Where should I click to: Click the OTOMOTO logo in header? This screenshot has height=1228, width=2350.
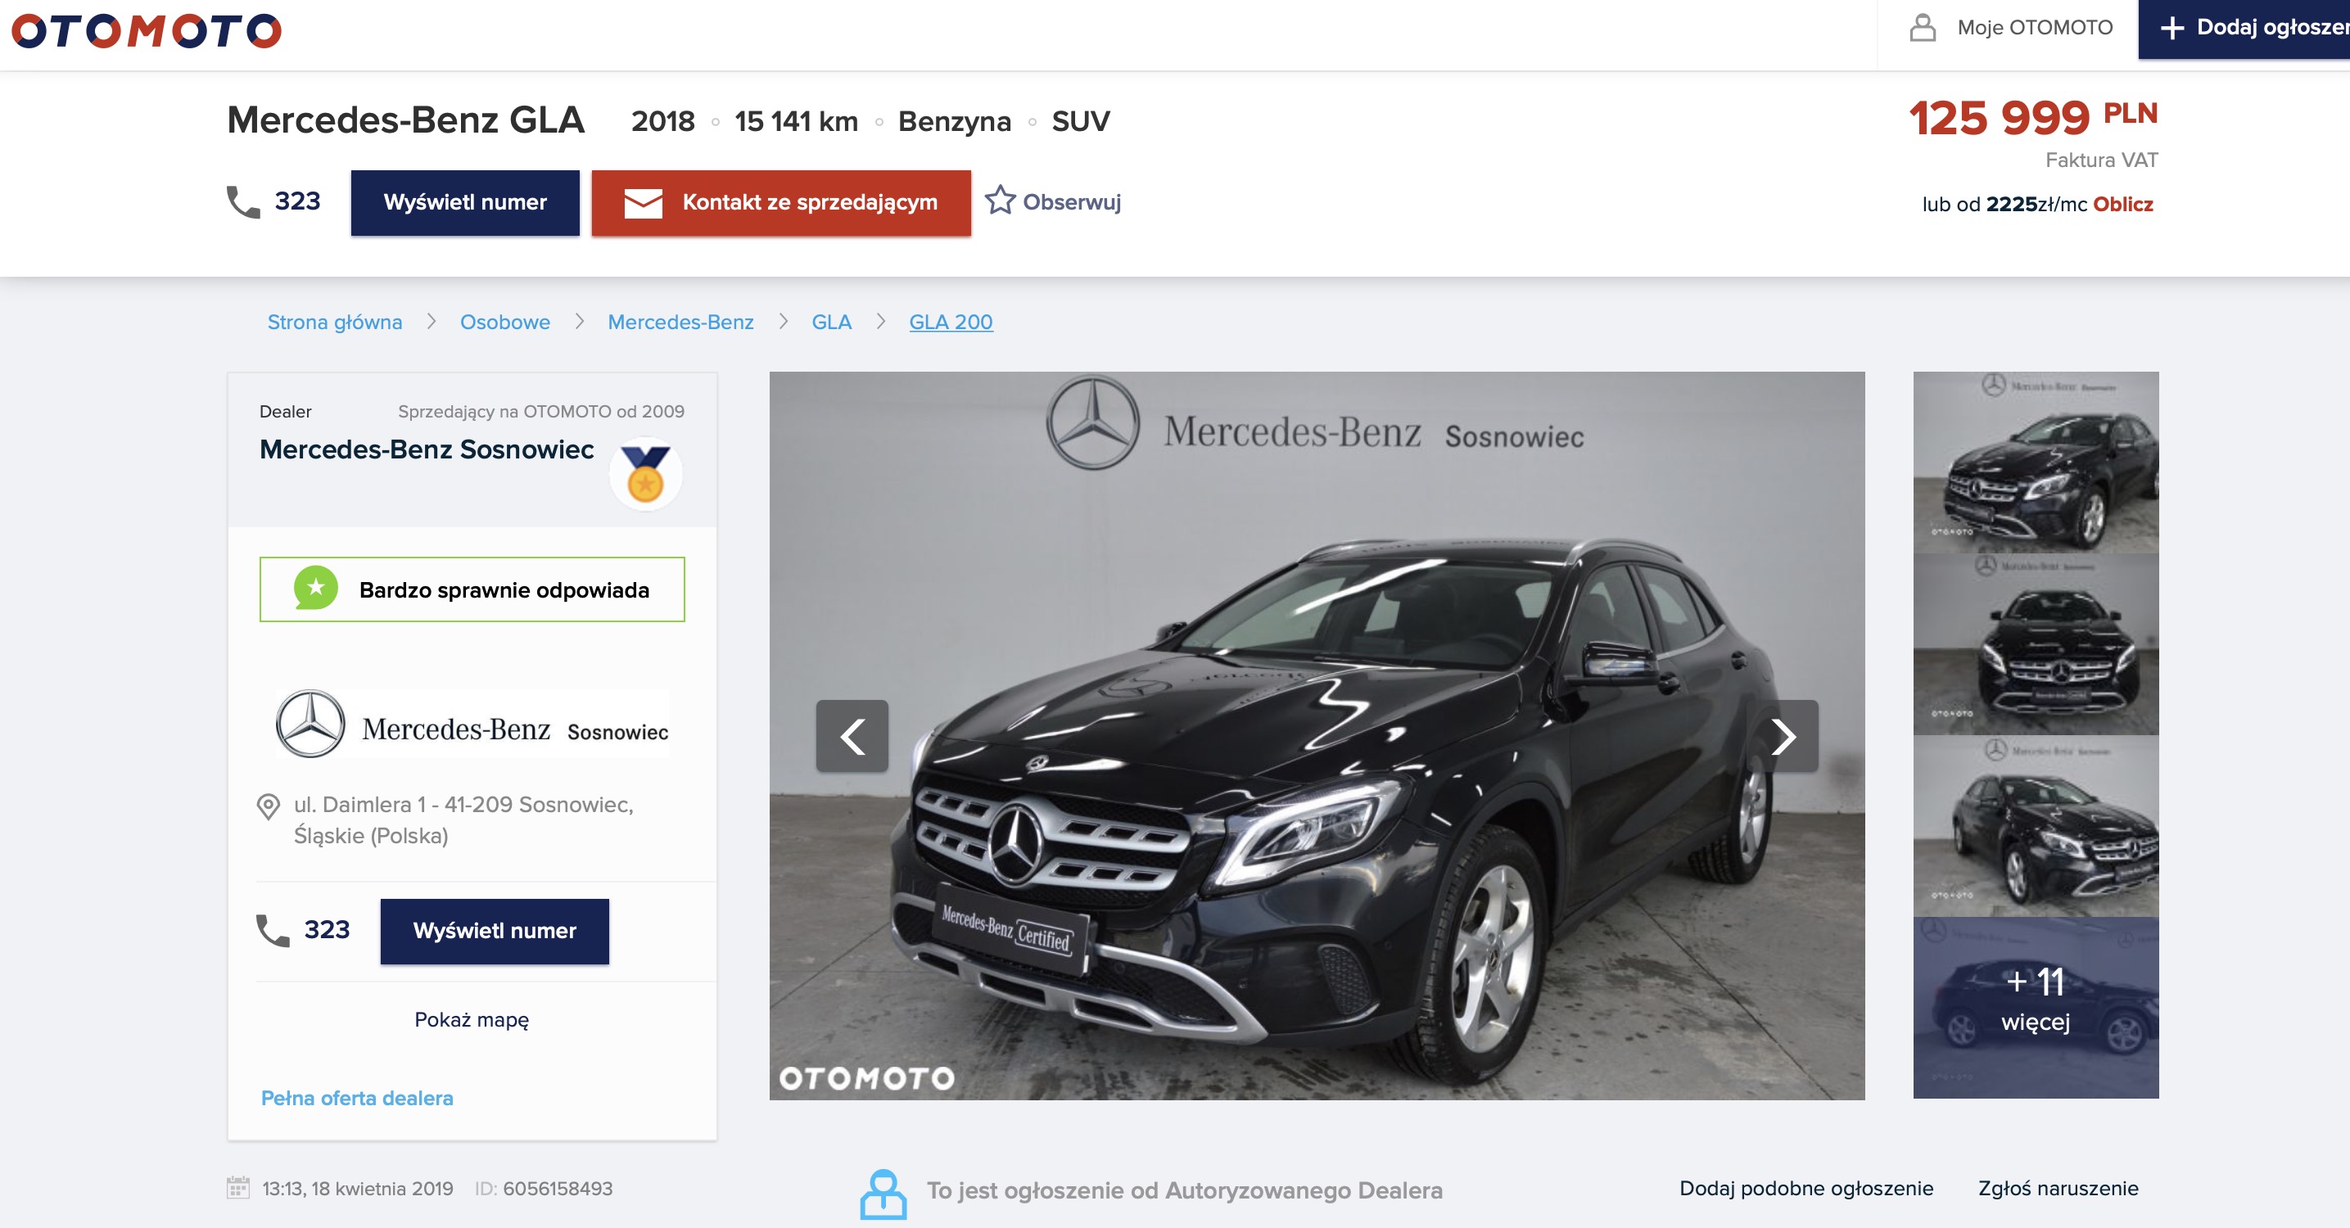[x=146, y=31]
